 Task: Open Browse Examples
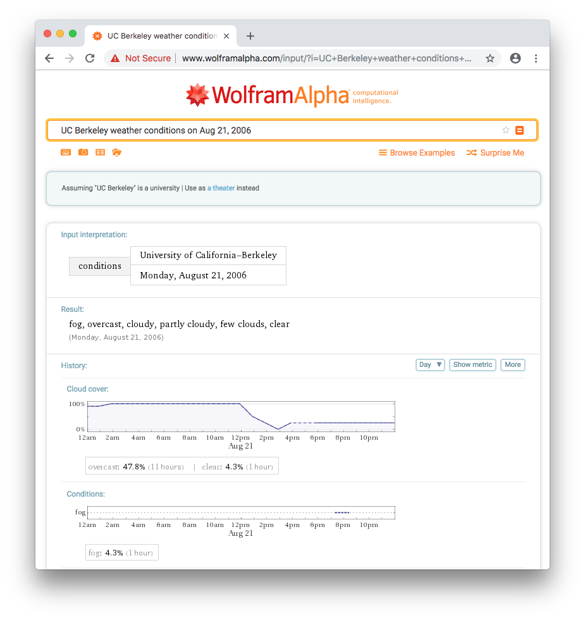417,152
